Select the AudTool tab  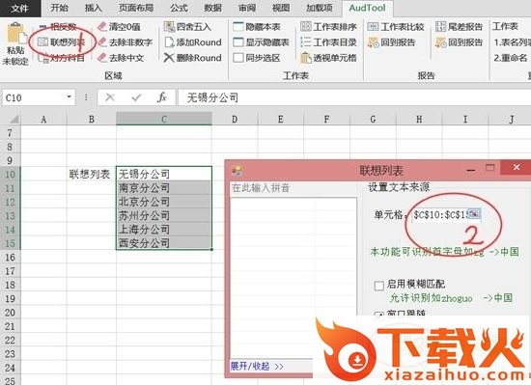click(x=367, y=8)
